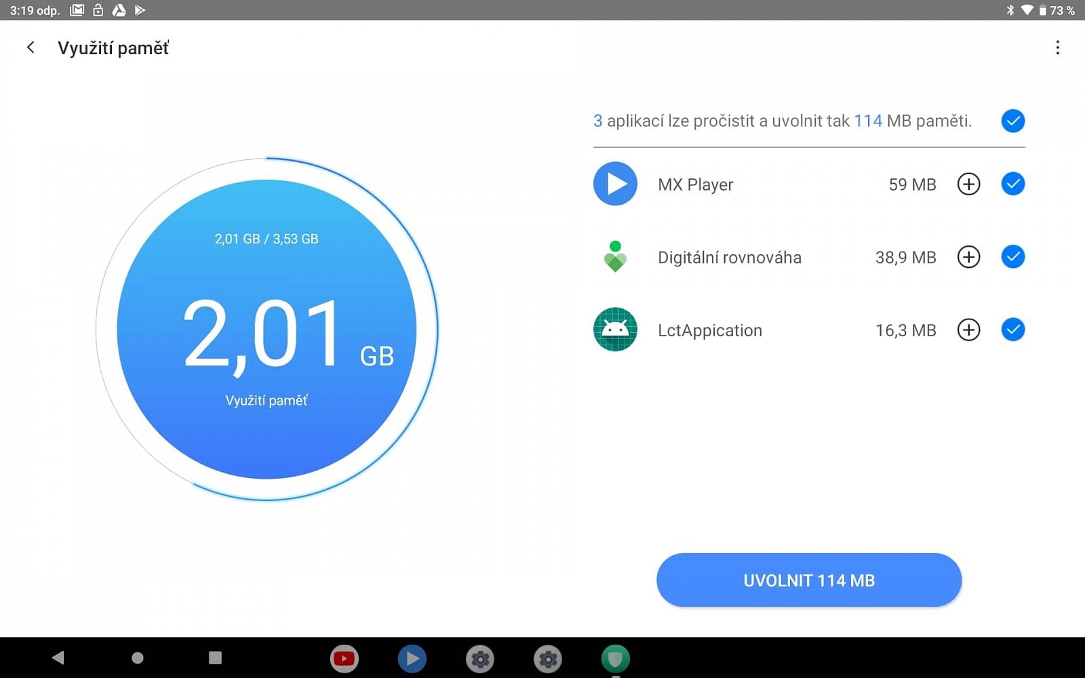The height and width of the screenshot is (678, 1085).
Task: Tap plus icon next to LctAppication
Action: coord(968,330)
